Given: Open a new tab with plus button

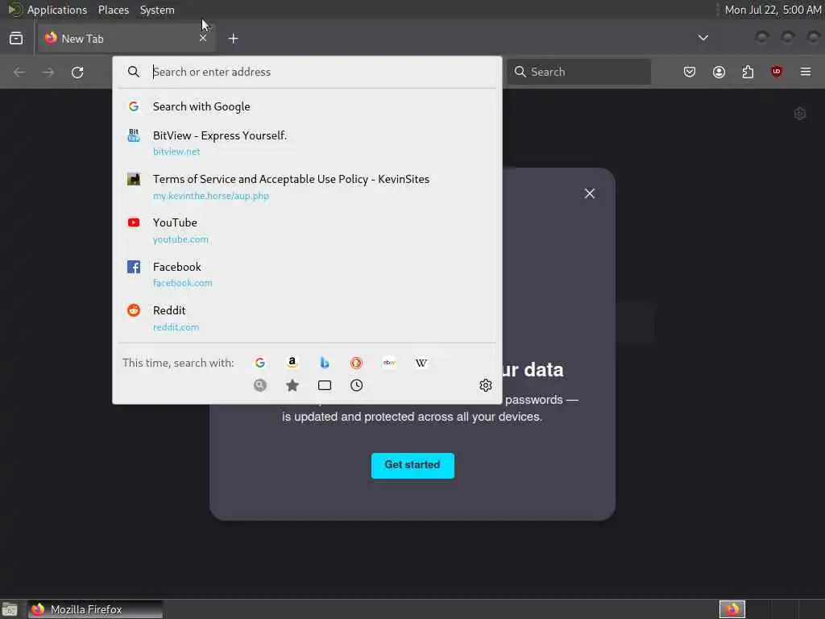Looking at the screenshot, I should pos(233,39).
